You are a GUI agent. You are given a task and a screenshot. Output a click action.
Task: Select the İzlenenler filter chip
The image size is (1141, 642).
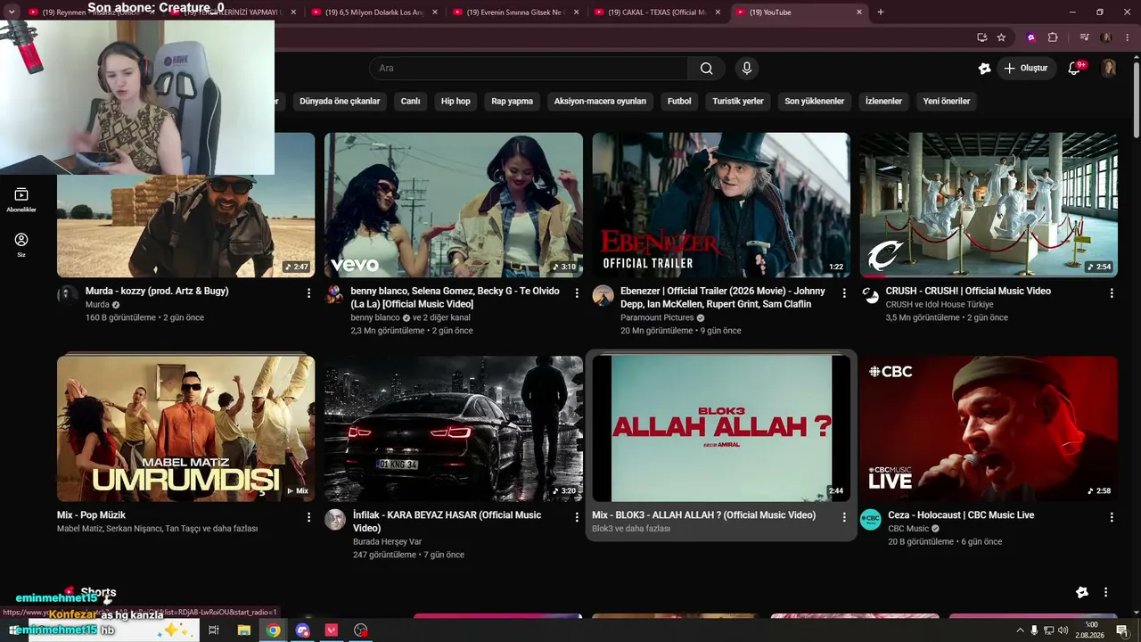click(883, 102)
